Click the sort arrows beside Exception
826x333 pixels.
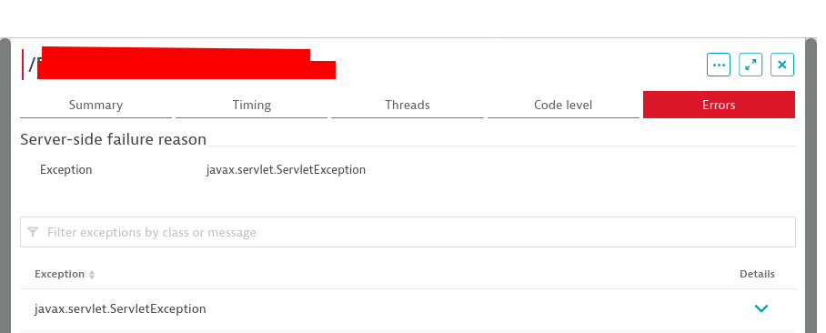click(92, 275)
